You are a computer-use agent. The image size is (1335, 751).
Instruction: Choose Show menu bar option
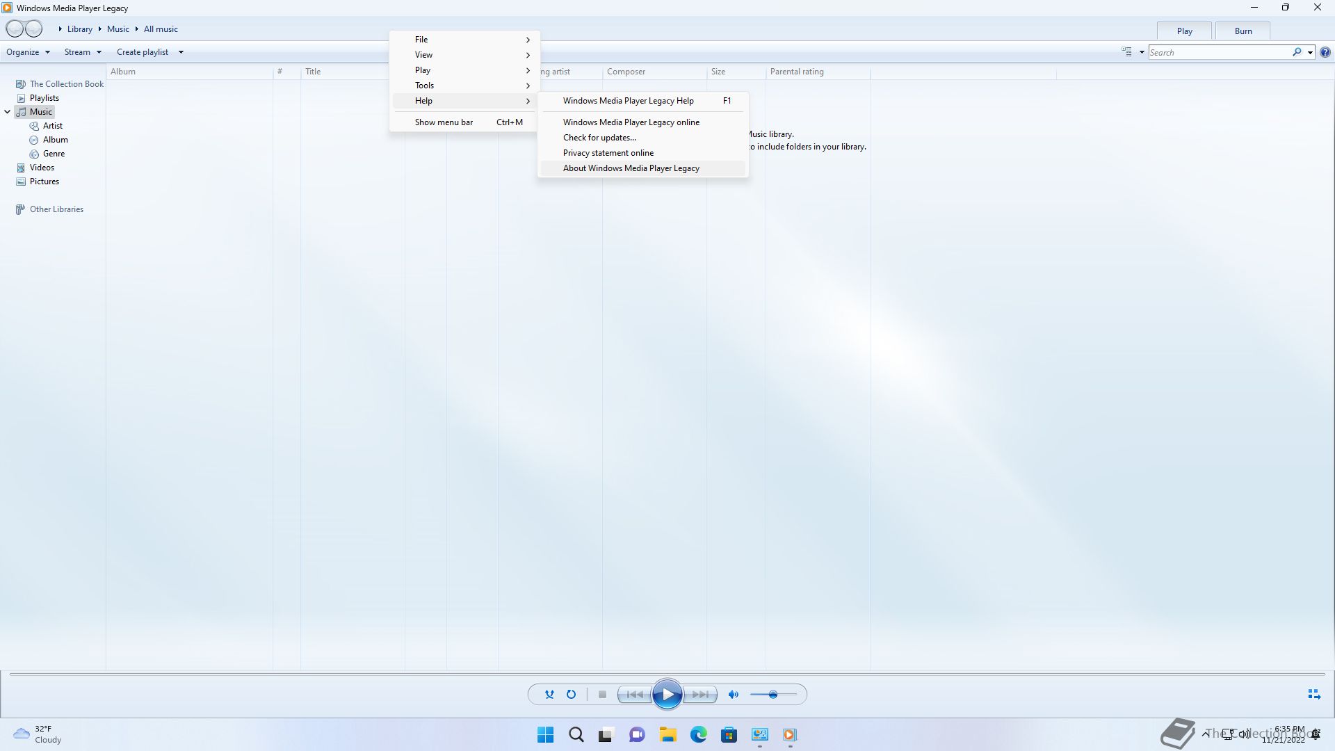(465, 122)
